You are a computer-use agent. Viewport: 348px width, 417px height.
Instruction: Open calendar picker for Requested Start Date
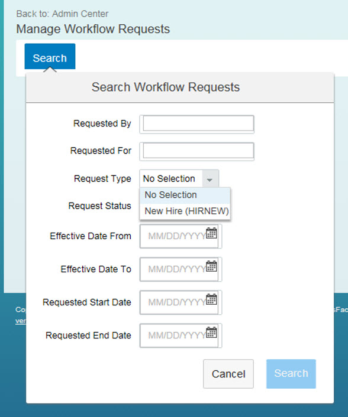click(211, 299)
